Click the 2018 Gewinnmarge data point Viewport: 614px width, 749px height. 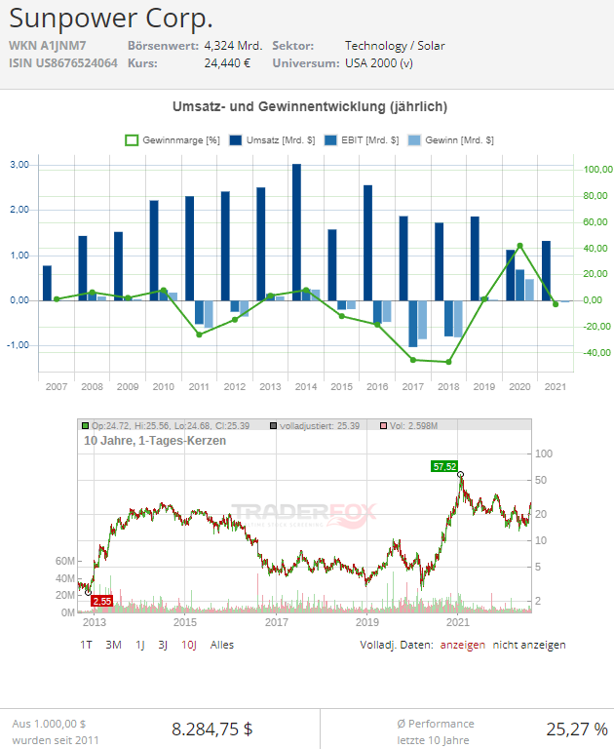click(x=448, y=362)
